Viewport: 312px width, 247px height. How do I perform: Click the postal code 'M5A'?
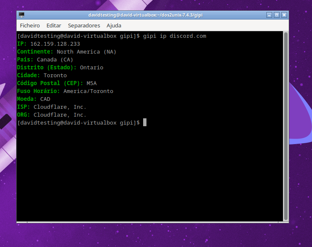pyautogui.click(x=92, y=83)
